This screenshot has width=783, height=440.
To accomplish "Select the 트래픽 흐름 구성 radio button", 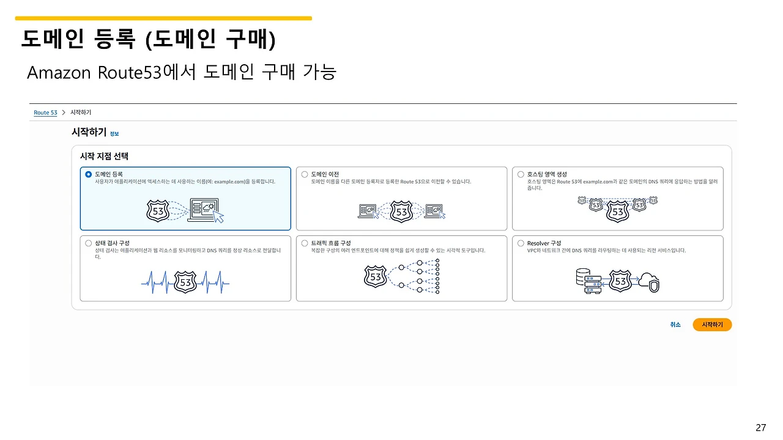I will coord(304,243).
